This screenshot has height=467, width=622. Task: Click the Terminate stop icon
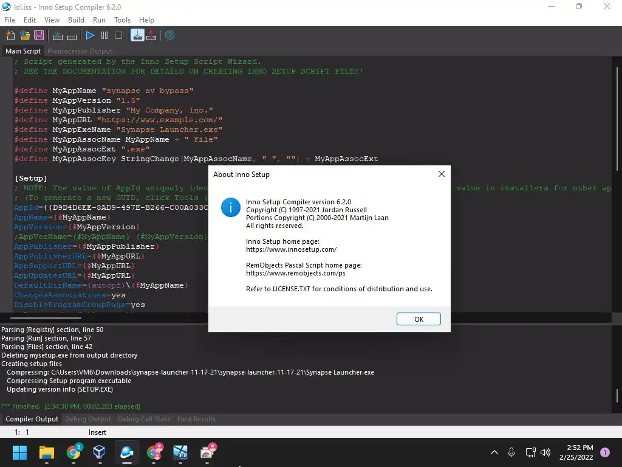[x=118, y=35]
